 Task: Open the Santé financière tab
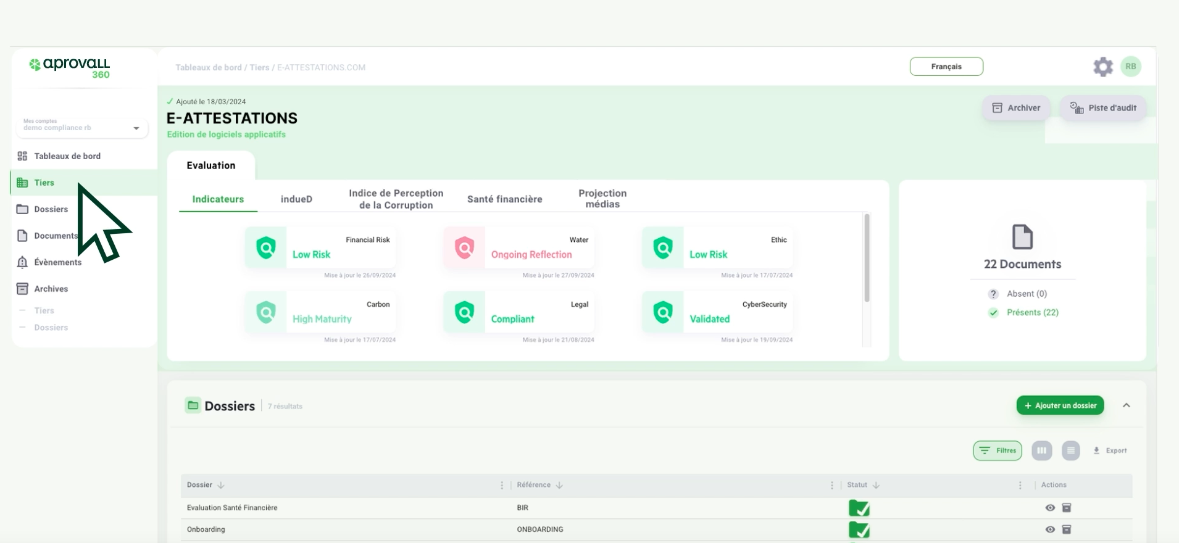coord(504,199)
